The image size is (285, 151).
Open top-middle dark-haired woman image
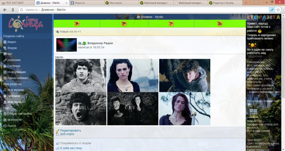pyautogui.click(x=133, y=75)
